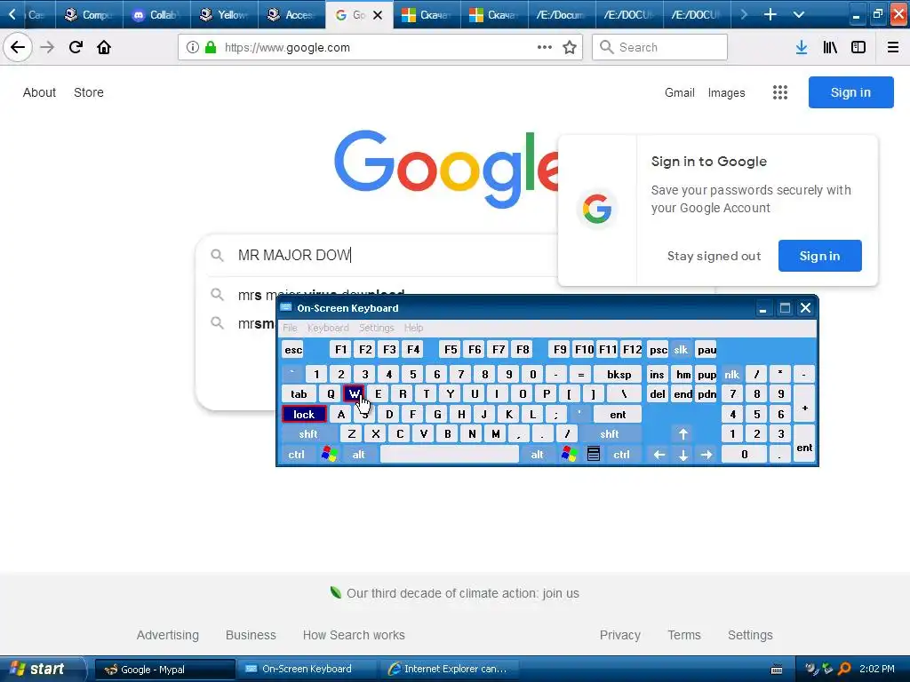Open page actions three-dot menu
The width and height of the screenshot is (910, 682).
tap(545, 48)
